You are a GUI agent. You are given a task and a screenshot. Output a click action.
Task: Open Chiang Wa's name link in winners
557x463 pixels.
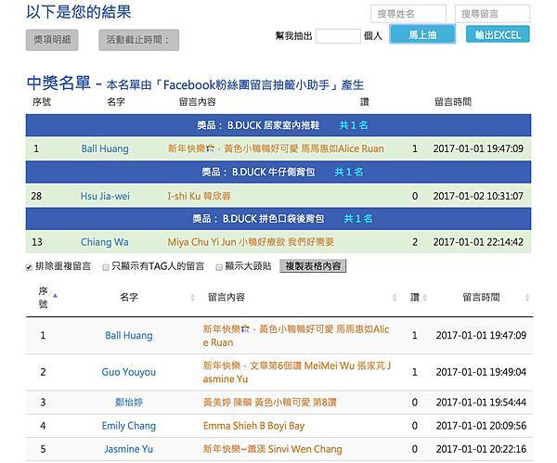pos(105,242)
